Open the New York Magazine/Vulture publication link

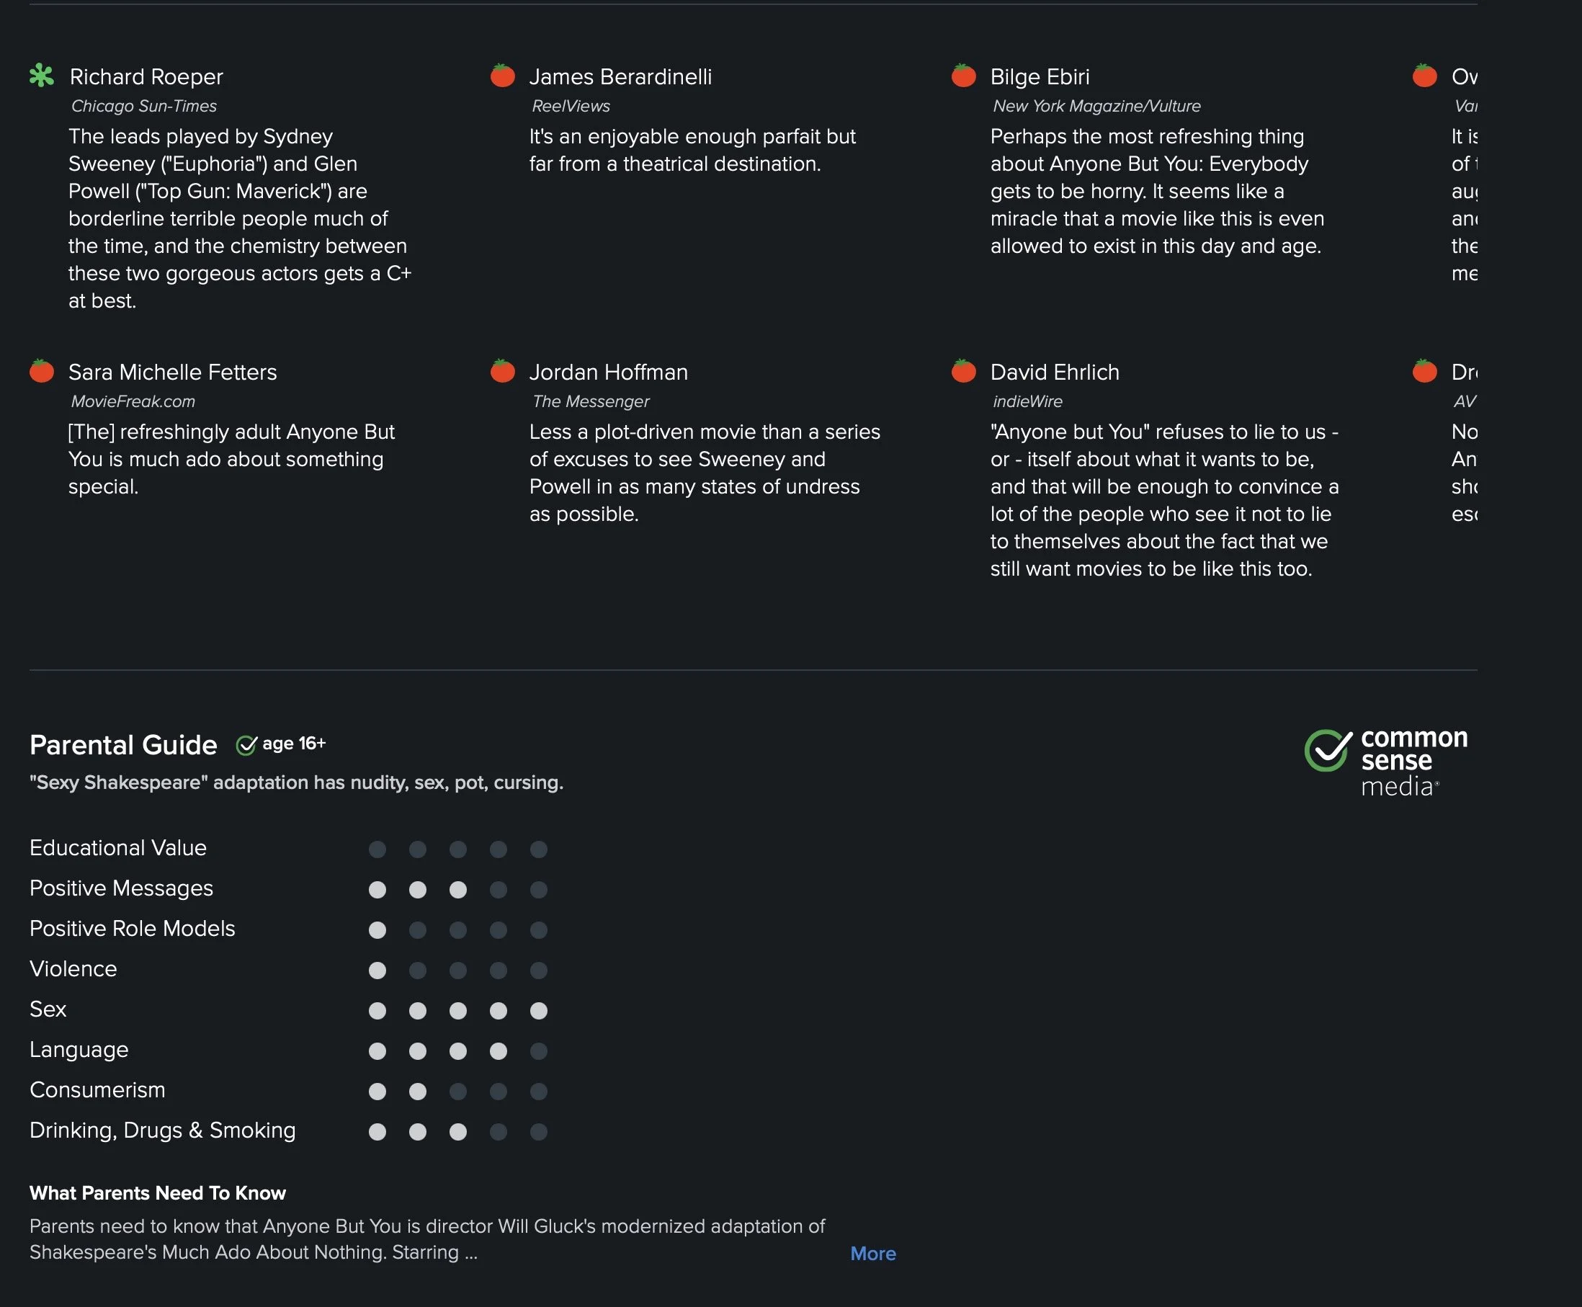click(1096, 106)
